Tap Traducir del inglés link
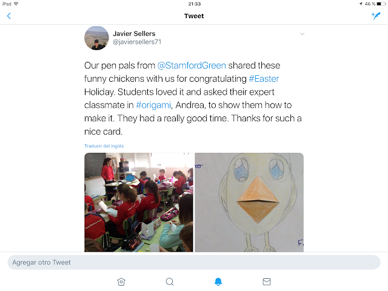 104,146
